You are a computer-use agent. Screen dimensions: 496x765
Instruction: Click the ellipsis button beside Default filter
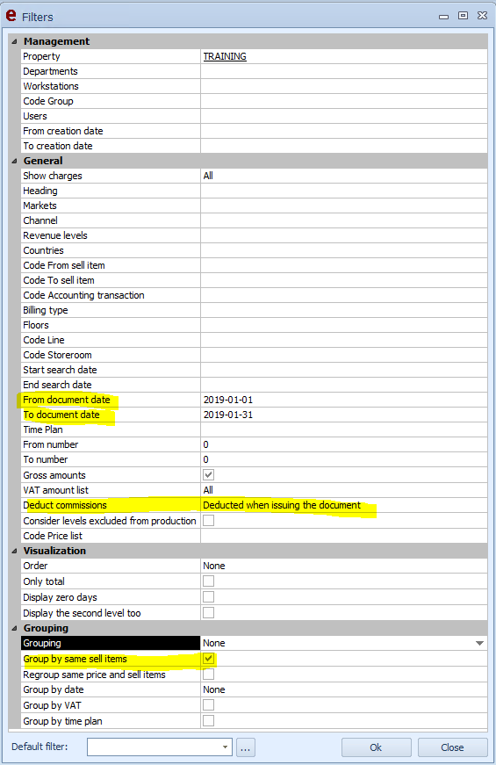click(245, 747)
